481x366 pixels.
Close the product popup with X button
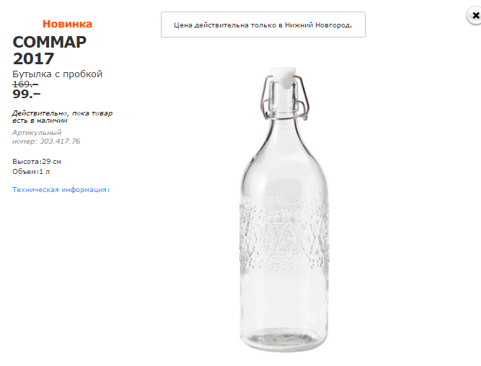coord(473,14)
